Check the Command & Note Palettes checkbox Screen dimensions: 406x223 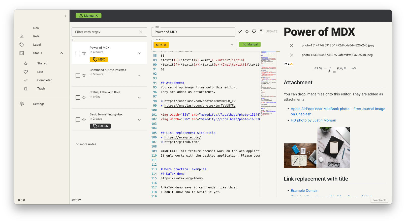pyautogui.click(x=78, y=75)
